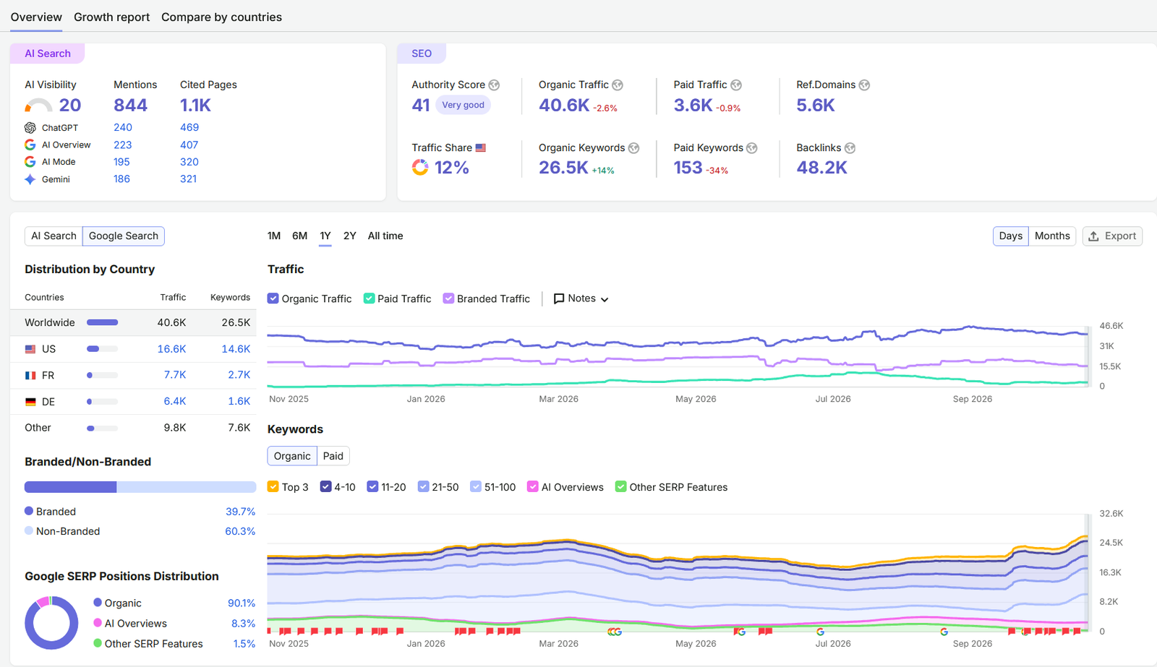Screen dimensions: 1157x667
Task: Open ChatGPT mentions count 240
Action: tap(123, 127)
